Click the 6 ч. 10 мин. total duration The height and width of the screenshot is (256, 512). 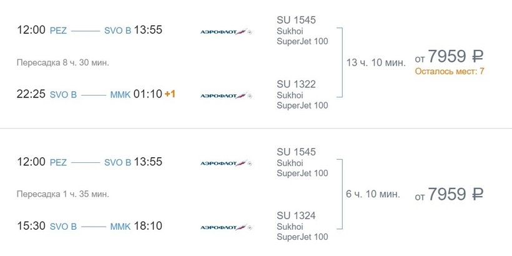pos(373,194)
